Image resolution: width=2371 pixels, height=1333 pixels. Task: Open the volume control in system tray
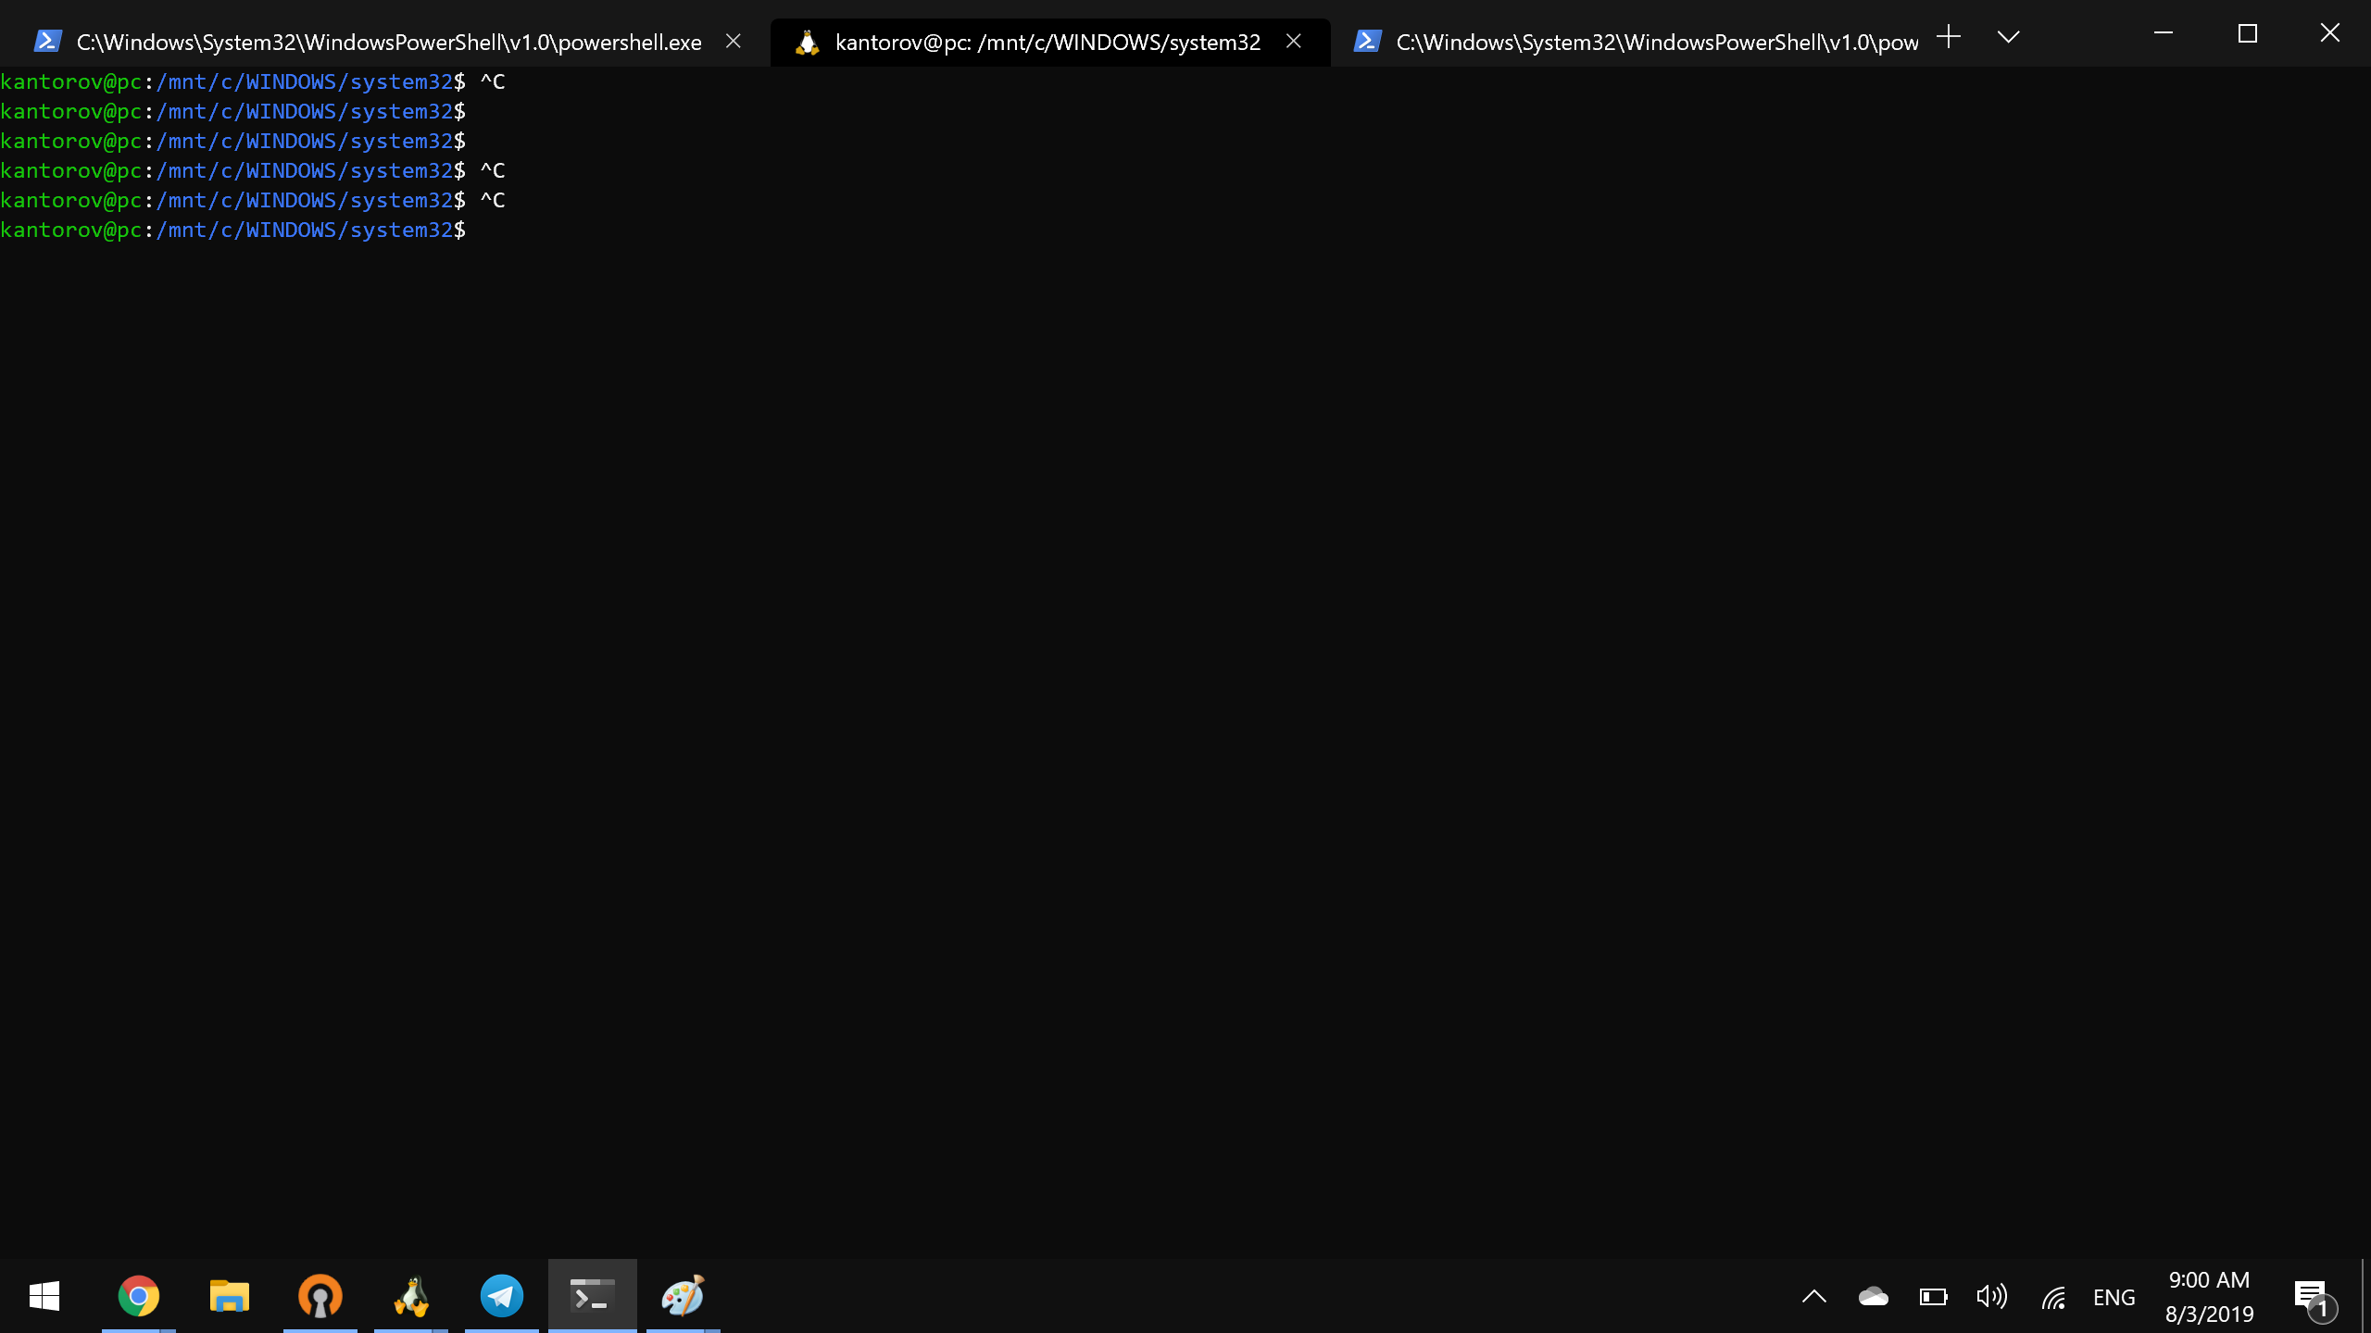(1991, 1297)
